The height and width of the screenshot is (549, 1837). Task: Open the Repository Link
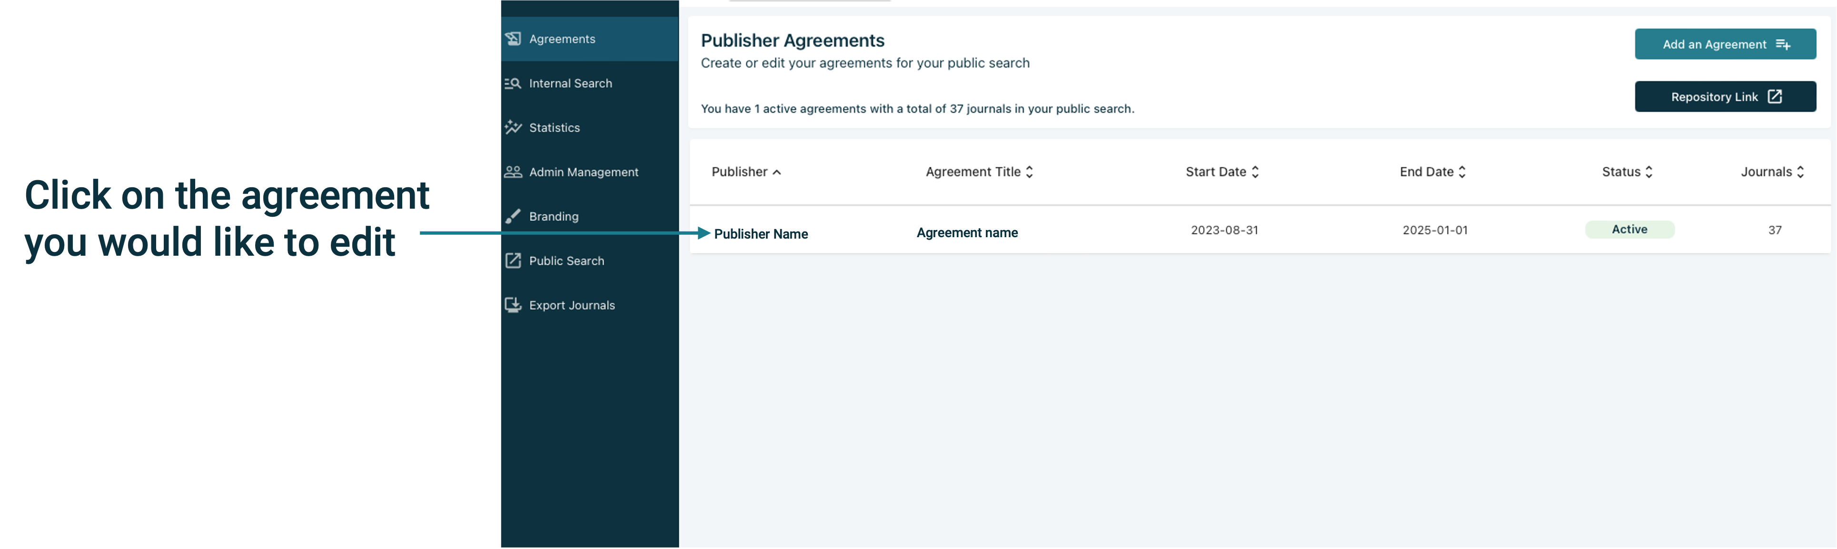(x=1725, y=96)
